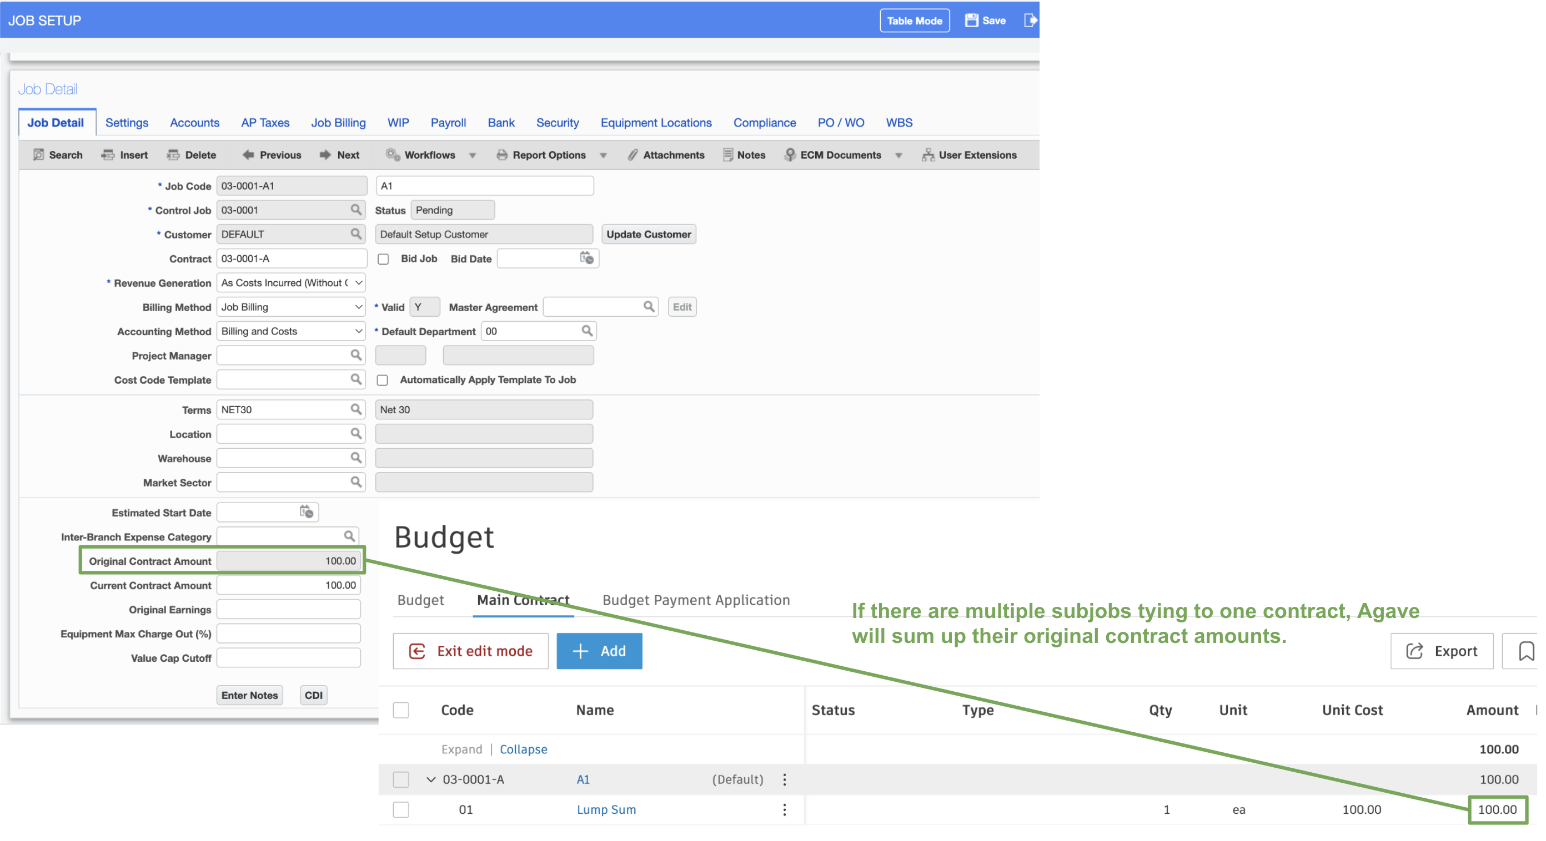This screenshot has width=1546, height=841.
Task: Open the Revenue Generation dropdown
Action: pyautogui.click(x=291, y=282)
